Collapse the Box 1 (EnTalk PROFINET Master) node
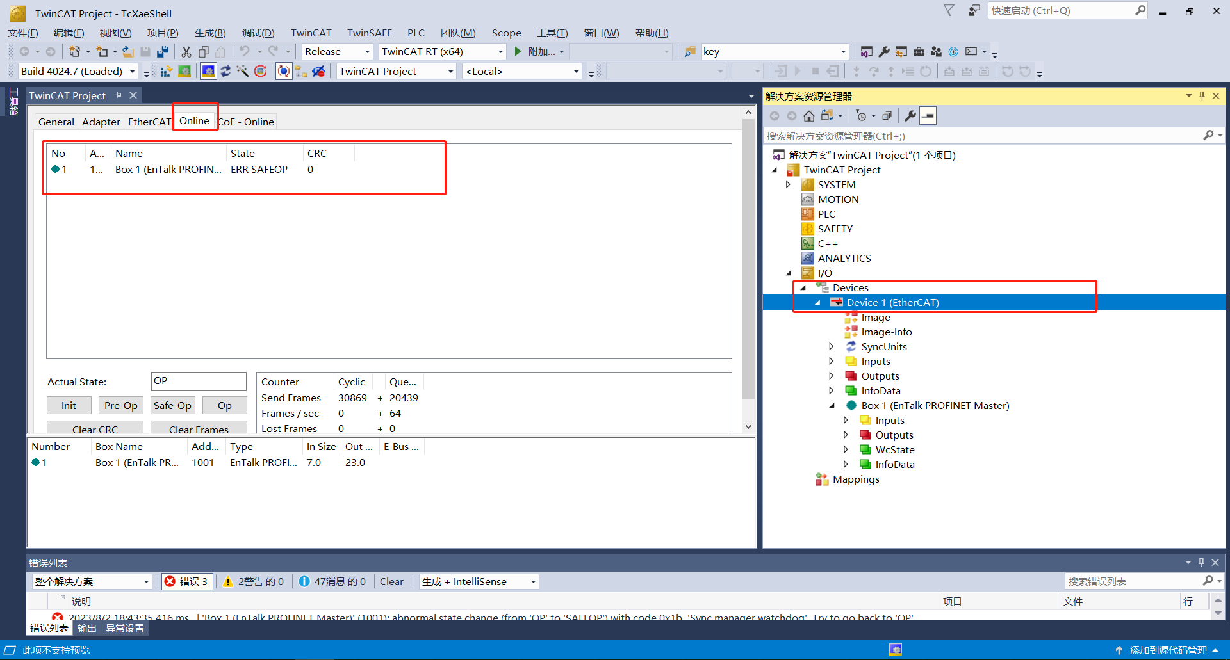 (x=832, y=405)
